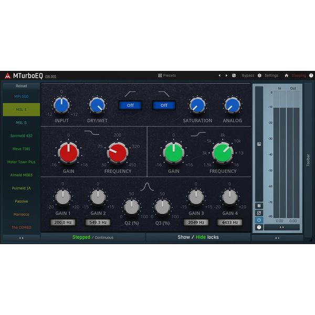Expand the arrows under In/Out meters

pos(282,227)
